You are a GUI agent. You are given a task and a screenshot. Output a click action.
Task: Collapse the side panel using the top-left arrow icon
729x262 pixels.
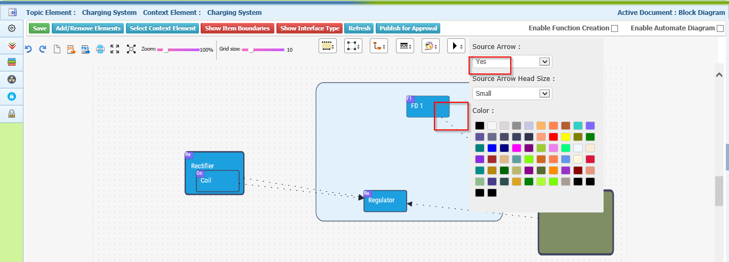tap(12, 12)
